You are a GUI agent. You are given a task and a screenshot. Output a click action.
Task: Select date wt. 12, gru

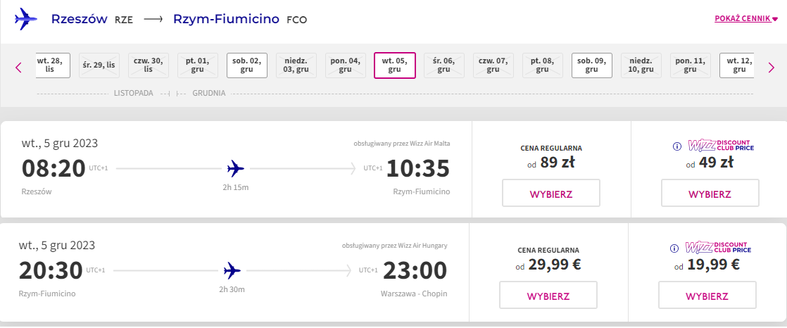pos(737,65)
